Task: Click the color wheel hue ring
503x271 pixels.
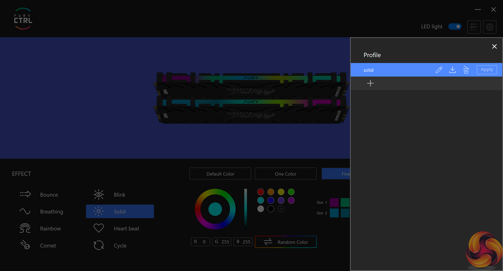Action: click(x=215, y=192)
